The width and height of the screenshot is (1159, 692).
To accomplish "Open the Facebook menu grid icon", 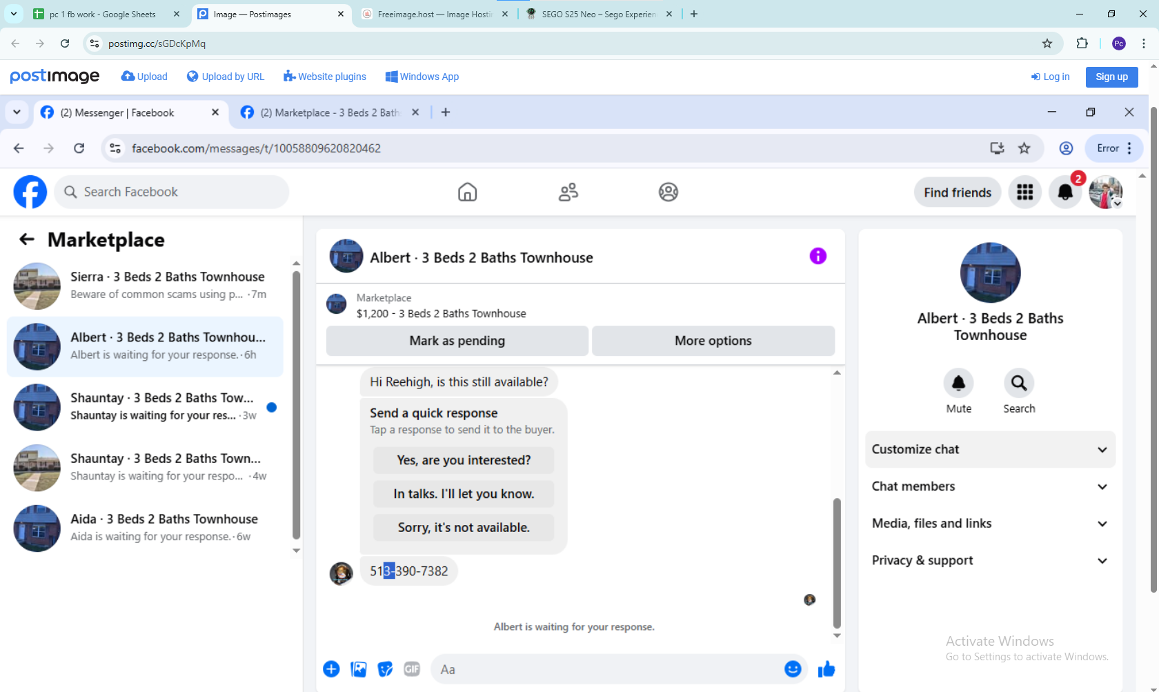I will point(1025,192).
